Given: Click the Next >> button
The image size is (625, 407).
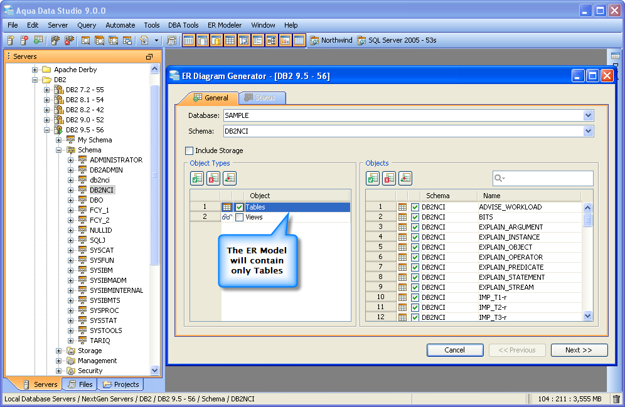Looking at the screenshot, I should (579, 350).
